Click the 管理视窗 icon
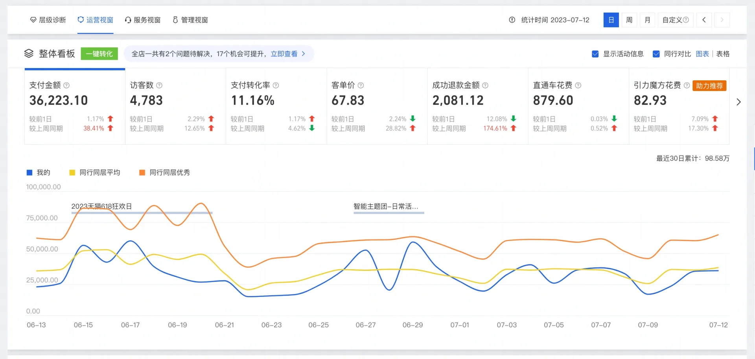Viewport: 755px width, 359px height. tap(175, 20)
